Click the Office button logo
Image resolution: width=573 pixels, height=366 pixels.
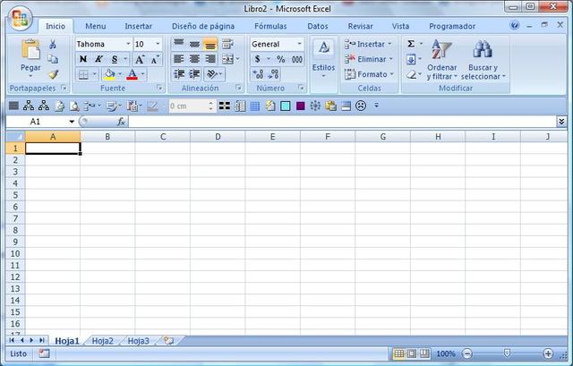(20, 18)
